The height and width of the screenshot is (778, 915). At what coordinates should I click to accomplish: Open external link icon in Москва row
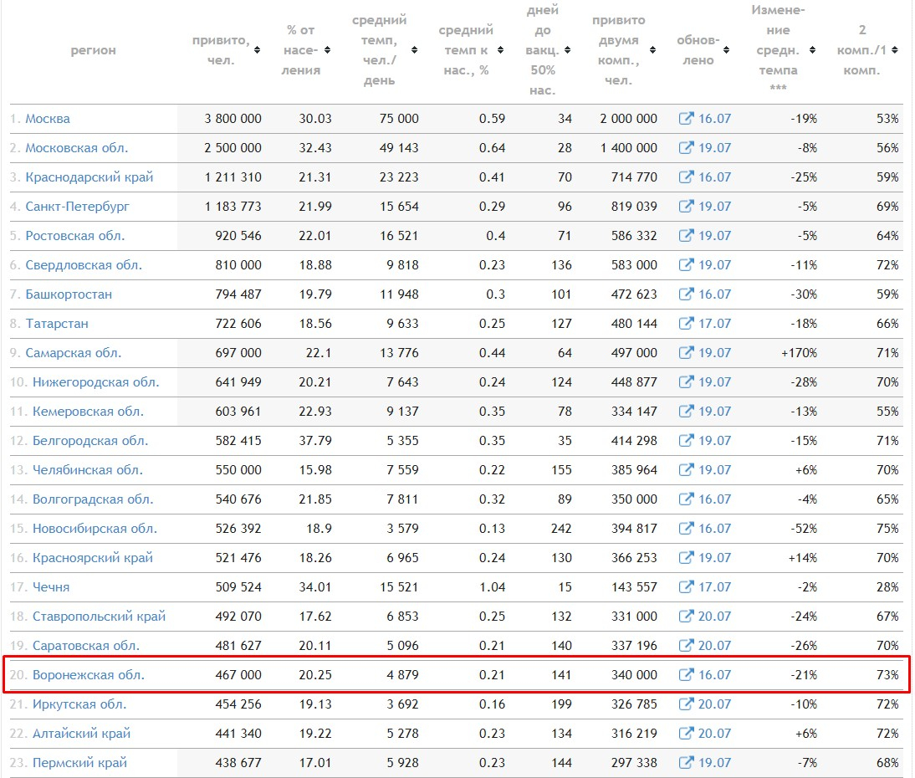(x=686, y=119)
